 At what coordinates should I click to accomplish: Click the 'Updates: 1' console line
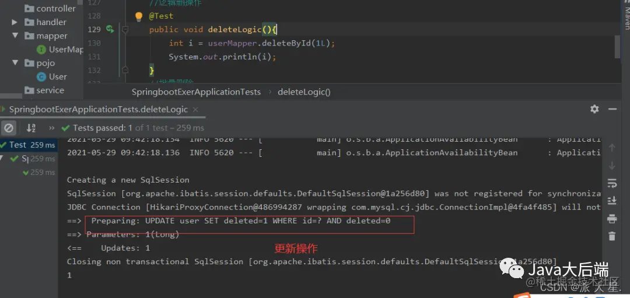click(x=108, y=248)
